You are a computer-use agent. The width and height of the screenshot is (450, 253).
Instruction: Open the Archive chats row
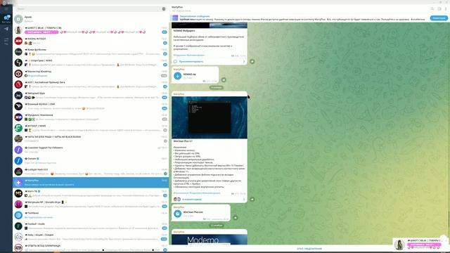(x=91, y=19)
